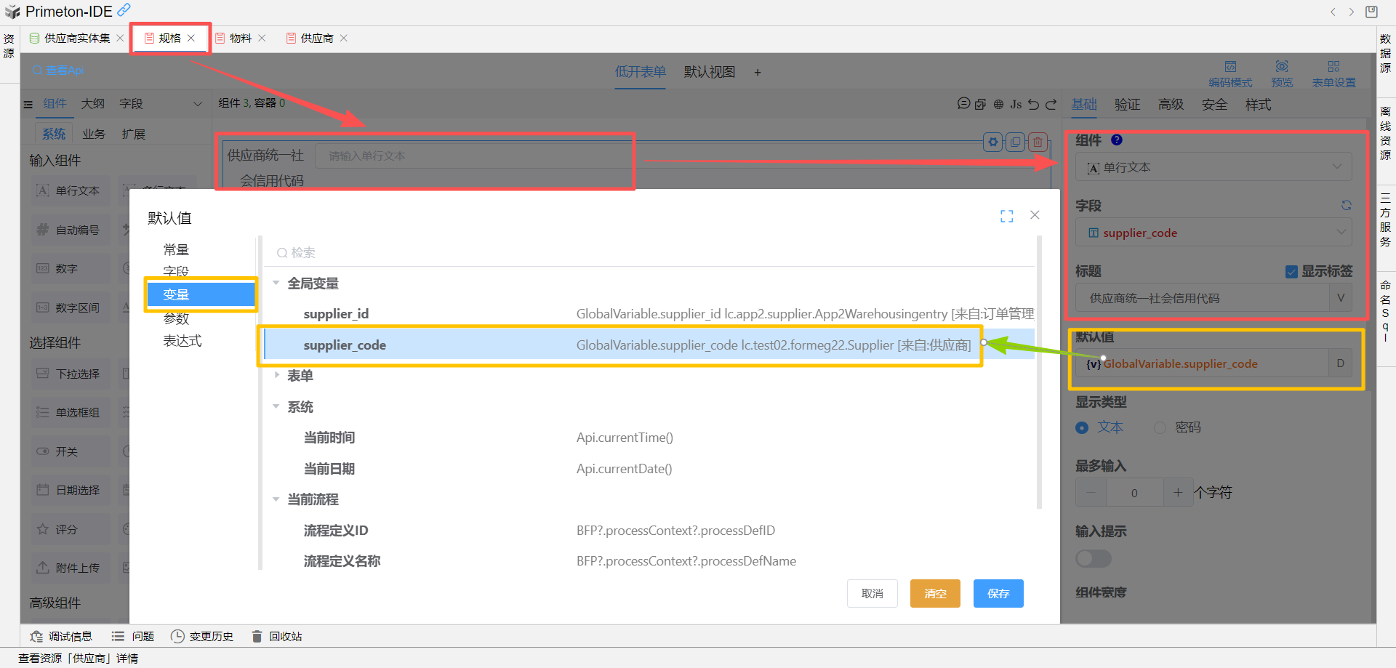
Task: Click the refresh icon beside 字段
Action: (1346, 206)
